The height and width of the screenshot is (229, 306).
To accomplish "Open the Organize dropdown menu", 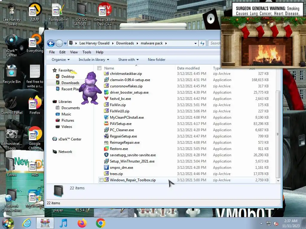I will point(60,60).
